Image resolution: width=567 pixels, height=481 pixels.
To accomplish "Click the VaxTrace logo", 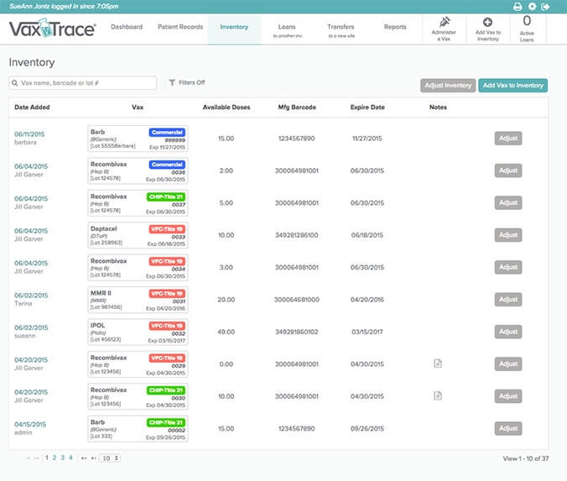I will [x=52, y=30].
